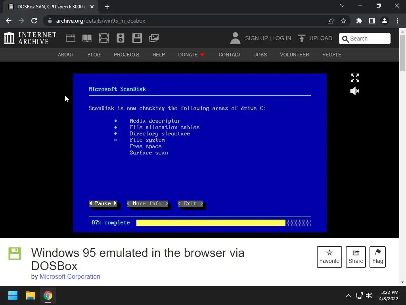Open the PROJECTS menu item
The width and height of the screenshot is (406, 305).
click(126, 55)
